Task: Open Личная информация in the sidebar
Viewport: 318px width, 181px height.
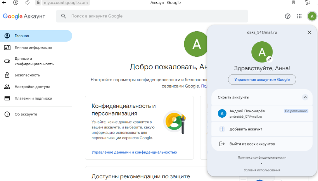Action: click(x=36, y=47)
